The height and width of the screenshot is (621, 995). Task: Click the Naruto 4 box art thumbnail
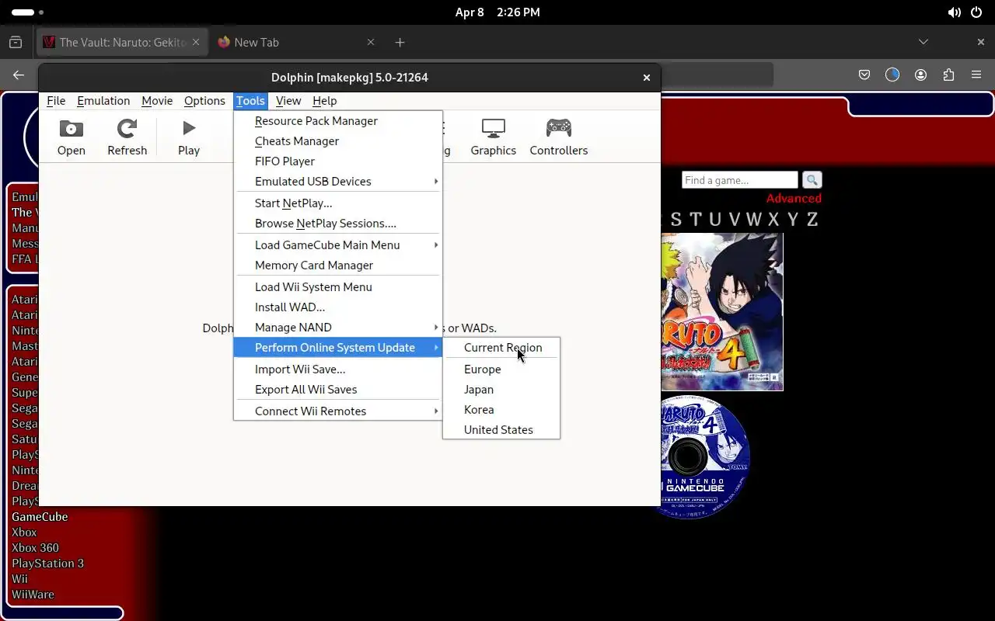tap(722, 312)
